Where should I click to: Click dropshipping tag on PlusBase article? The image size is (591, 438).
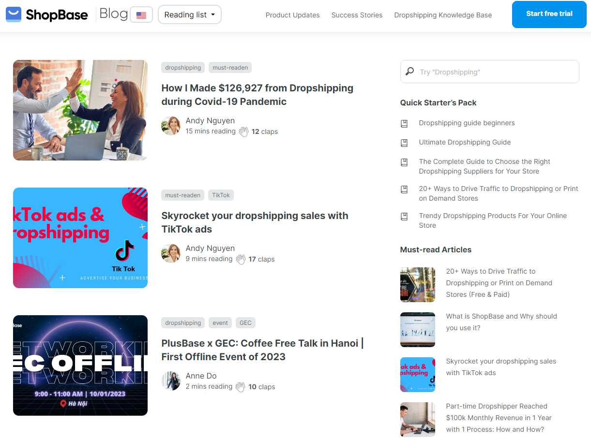point(183,323)
